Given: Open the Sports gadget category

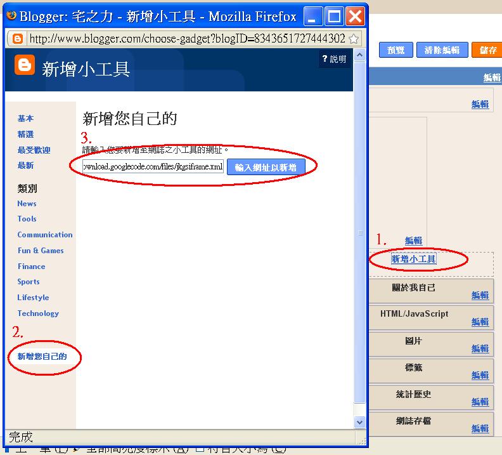Looking at the screenshot, I should tap(29, 282).
